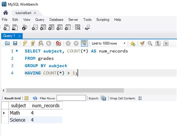Click the num_records column header
This screenshot has height=136, width=177.
(46, 105)
